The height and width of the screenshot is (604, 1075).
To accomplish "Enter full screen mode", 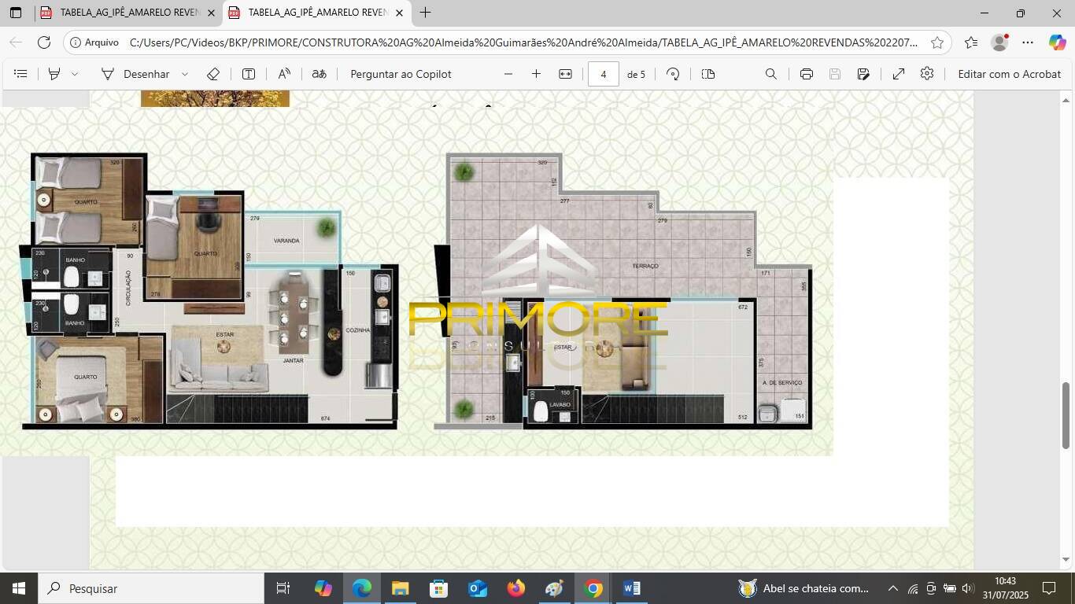I will pyautogui.click(x=899, y=74).
